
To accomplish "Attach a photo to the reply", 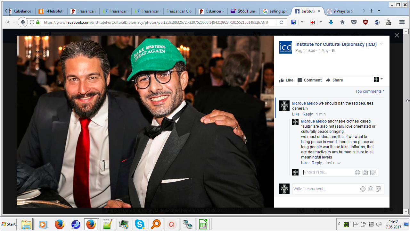I will tap(365, 173).
